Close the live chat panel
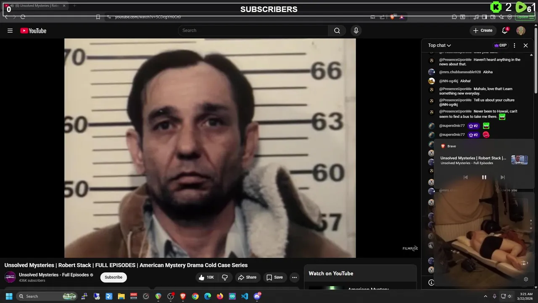Viewport: 538px width, 303px height. 525,45
